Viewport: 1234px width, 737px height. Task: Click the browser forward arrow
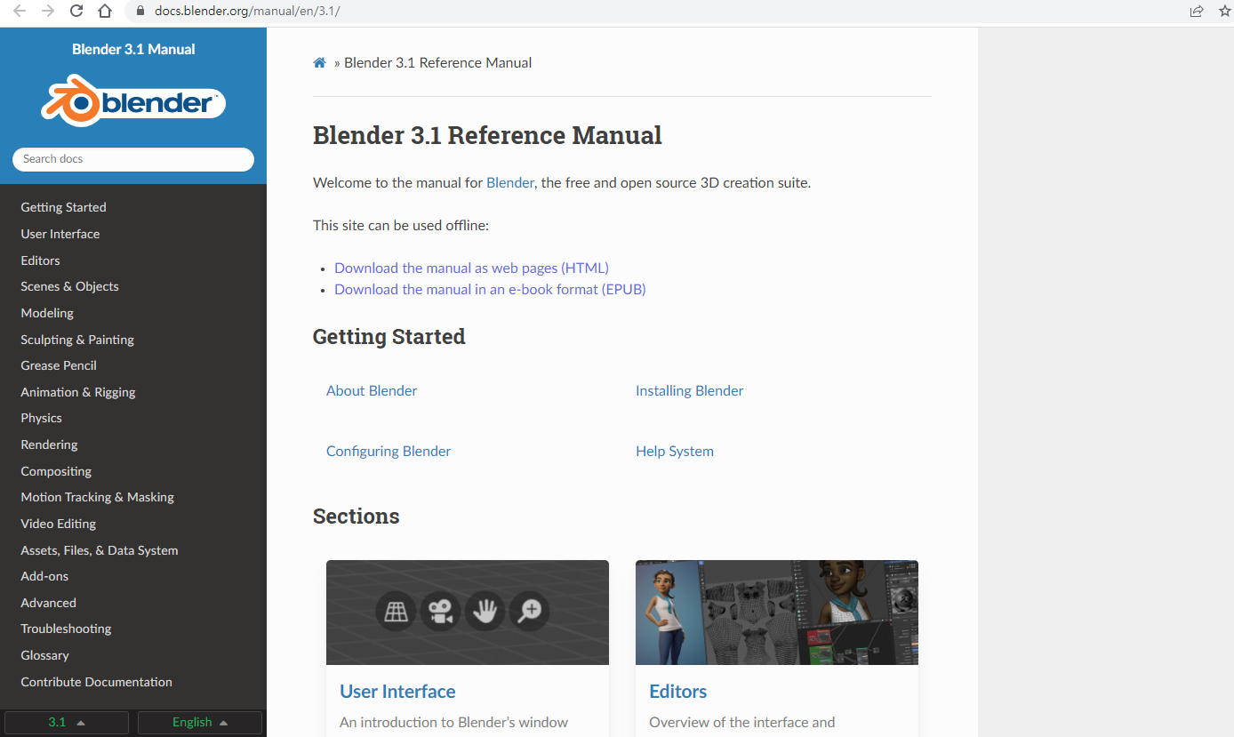(x=48, y=11)
